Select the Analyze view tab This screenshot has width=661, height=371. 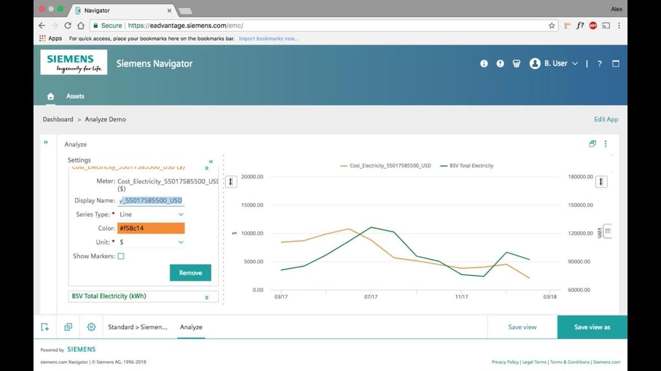point(191,327)
